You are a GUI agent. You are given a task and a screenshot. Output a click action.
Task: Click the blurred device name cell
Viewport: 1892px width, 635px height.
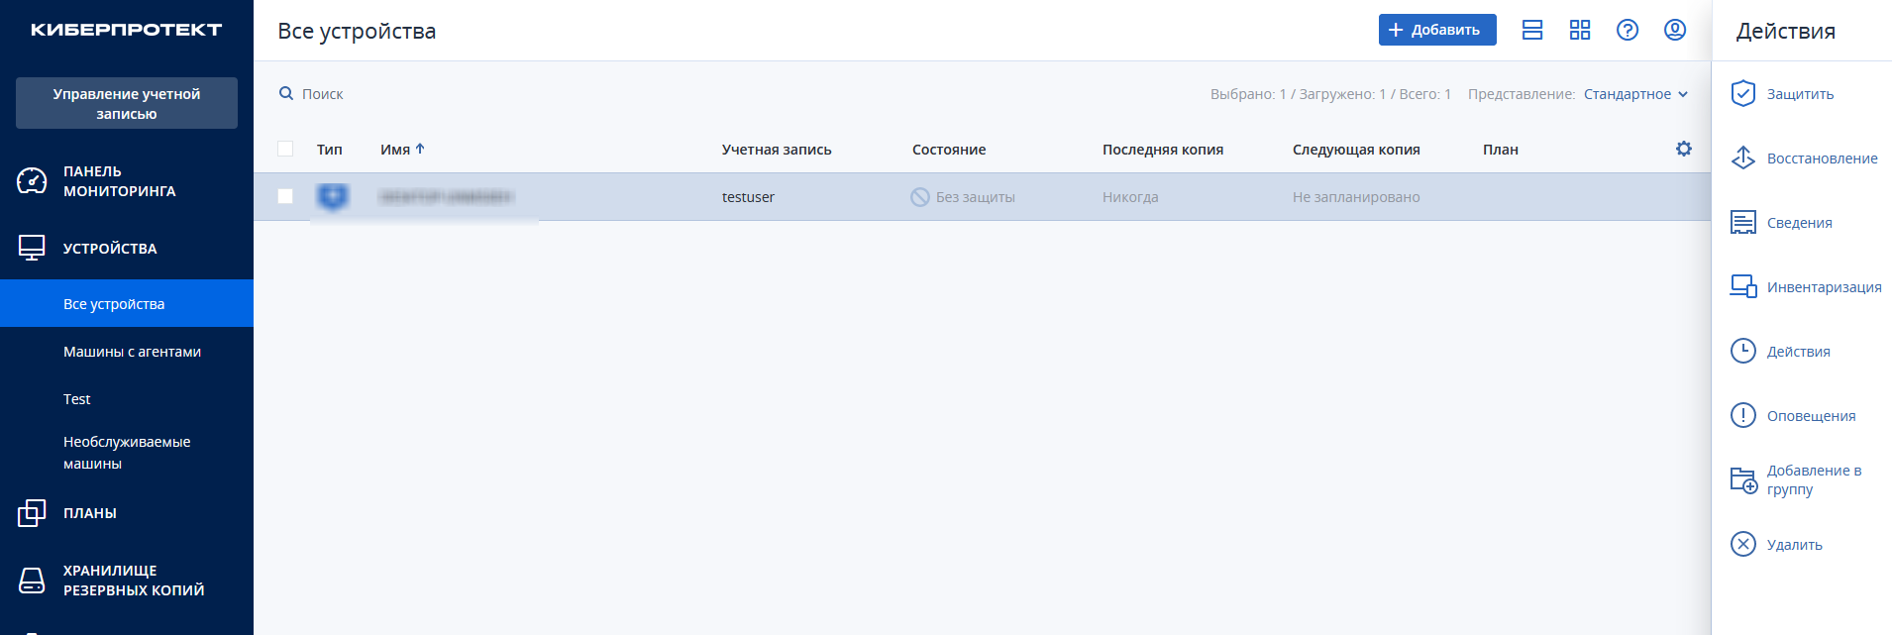pyautogui.click(x=446, y=197)
